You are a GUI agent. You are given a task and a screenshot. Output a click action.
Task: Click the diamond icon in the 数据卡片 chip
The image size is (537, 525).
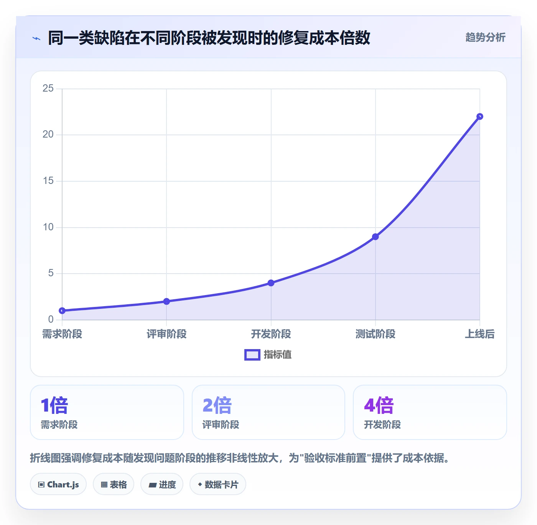200,484
